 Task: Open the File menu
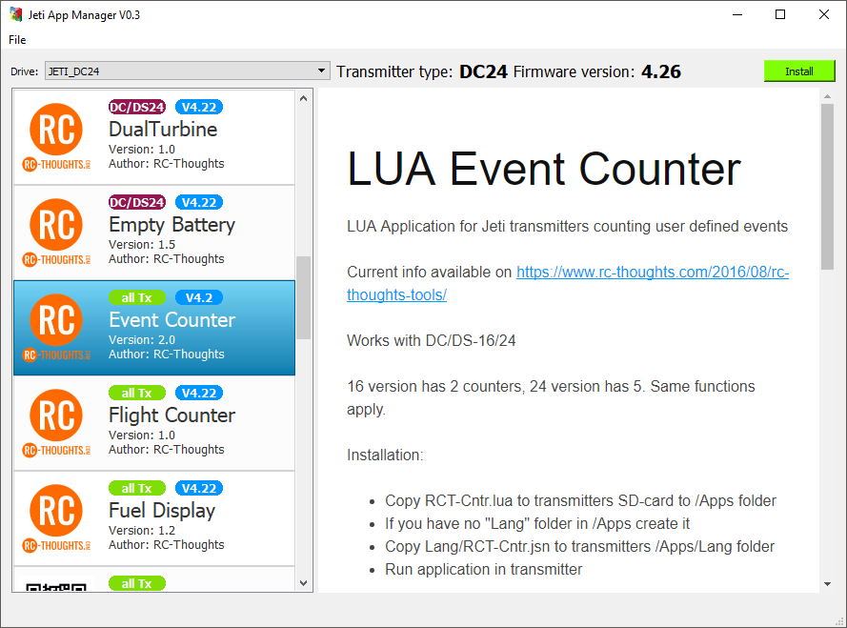(17, 39)
